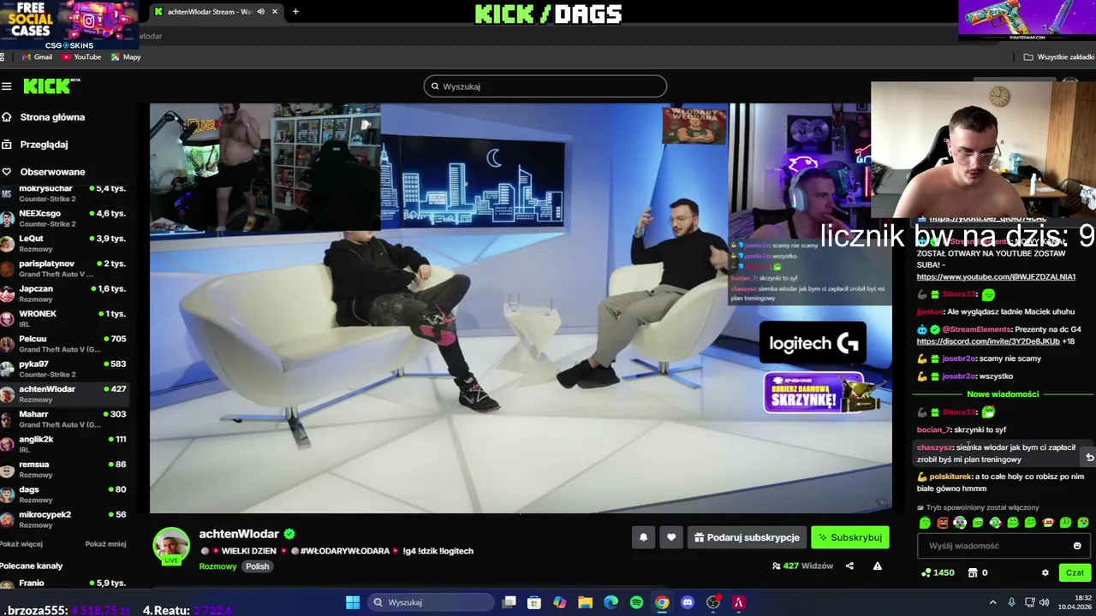Click the share icon beside viewer count
The width and height of the screenshot is (1096, 616).
click(x=849, y=566)
